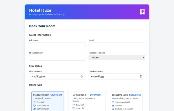Click the hotel building icon in header
The width and height of the screenshot is (174, 111).
point(142,12)
